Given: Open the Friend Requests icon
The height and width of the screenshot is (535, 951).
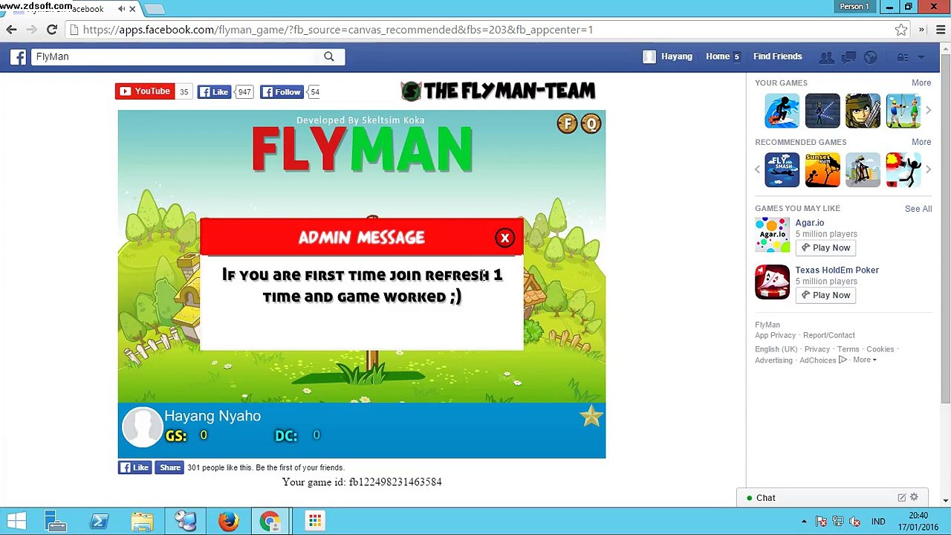Looking at the screenshot, I should pos(826,56).
